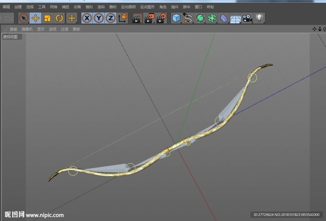
Task: Open the viewport 显示 menu
Action: point(41,29)
